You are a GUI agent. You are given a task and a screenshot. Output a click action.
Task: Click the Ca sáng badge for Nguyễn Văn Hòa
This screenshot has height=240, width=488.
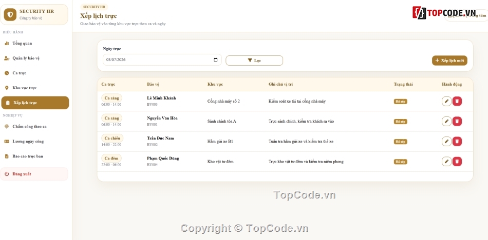(x=112, y=118)
